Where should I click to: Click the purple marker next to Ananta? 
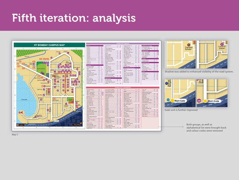(x=68, y=53)
